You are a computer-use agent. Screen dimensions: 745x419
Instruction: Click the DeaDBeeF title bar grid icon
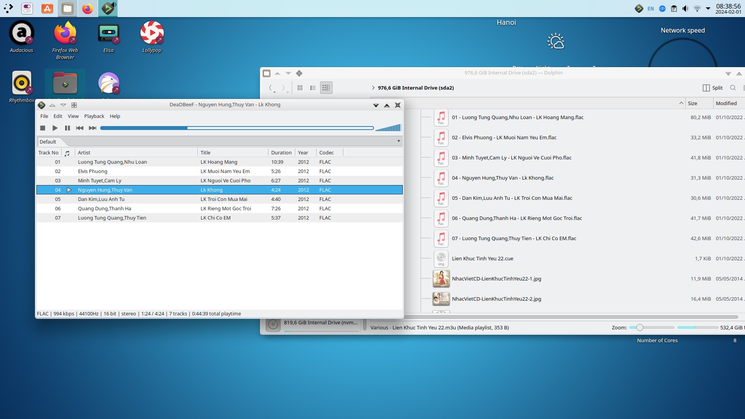coord(74,105)
